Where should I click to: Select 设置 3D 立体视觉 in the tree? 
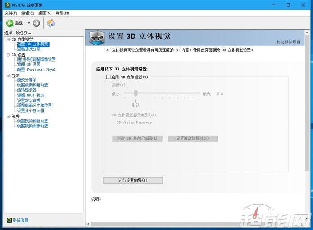[x=33, y=44]
